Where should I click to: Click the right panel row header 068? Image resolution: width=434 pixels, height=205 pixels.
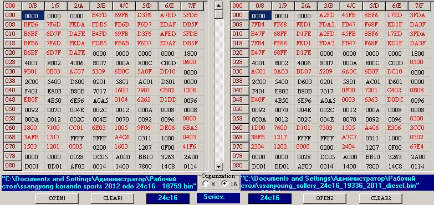(x=239, y=137)
